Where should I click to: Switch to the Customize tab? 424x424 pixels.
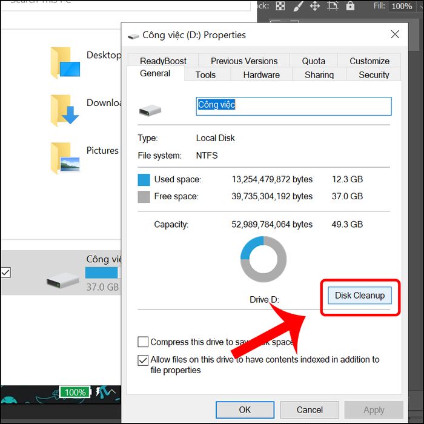(369, 61)
